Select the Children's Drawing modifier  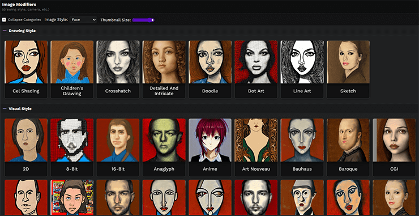click(72, 69)
